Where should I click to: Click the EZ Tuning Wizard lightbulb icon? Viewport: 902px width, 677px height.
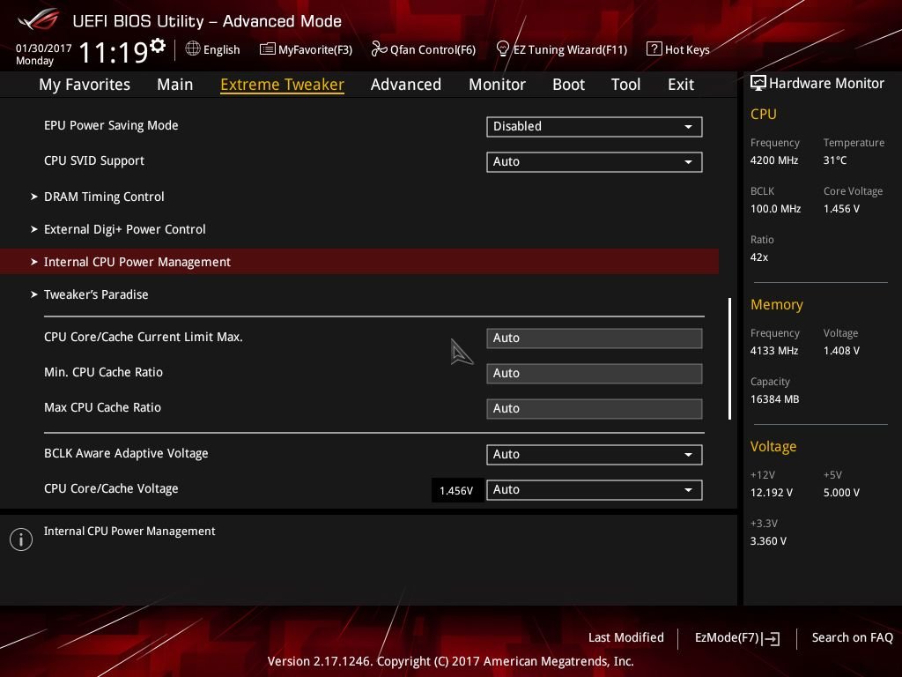click(x=502, y=49)
